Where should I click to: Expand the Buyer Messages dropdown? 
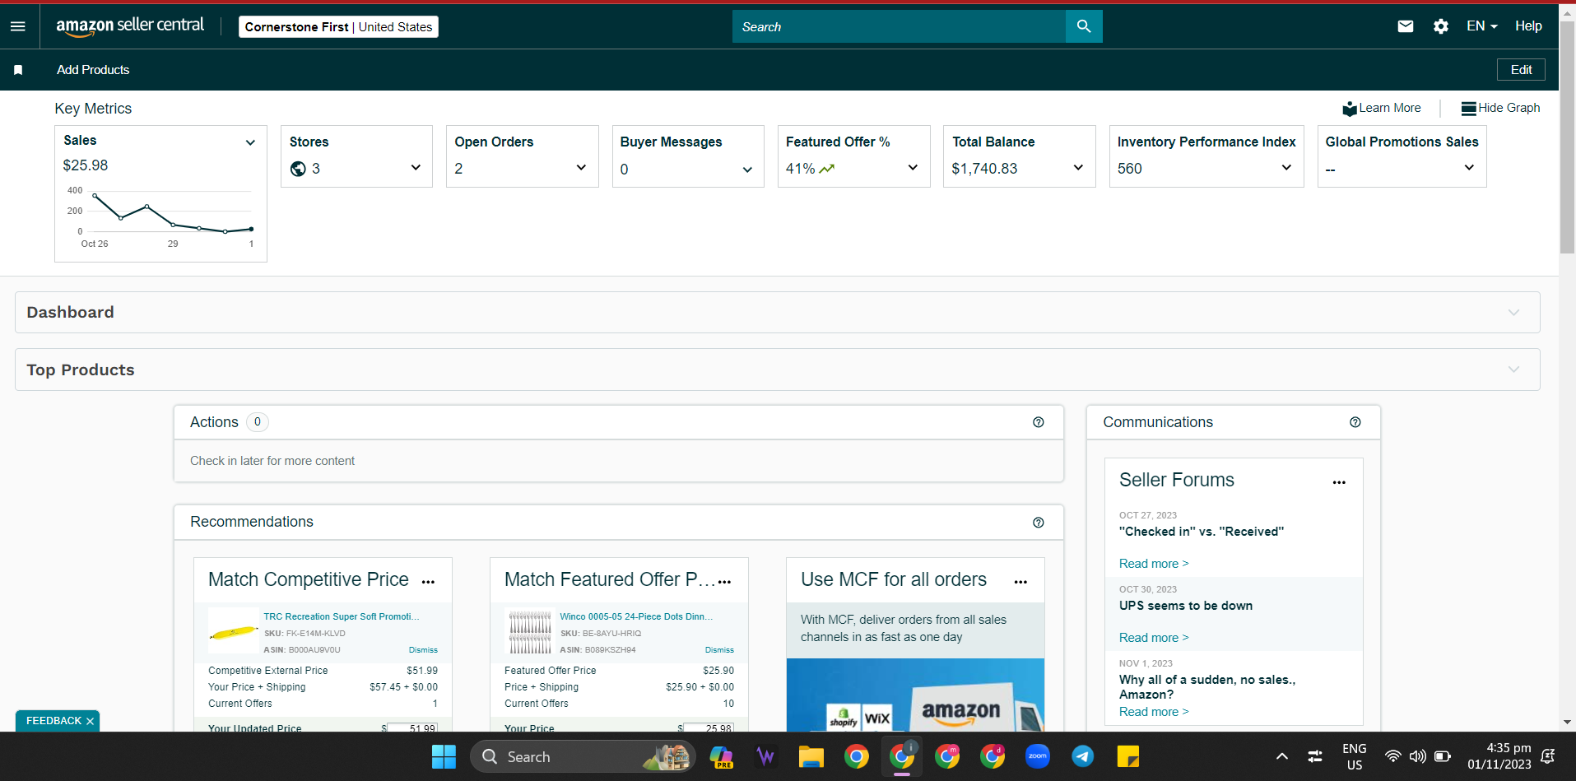tap(747, 170)
